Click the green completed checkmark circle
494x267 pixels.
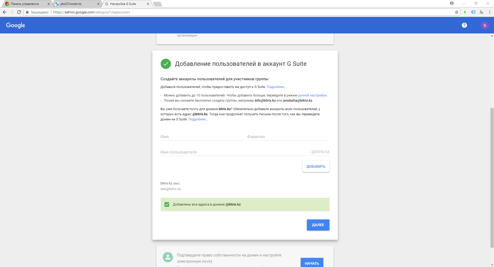pyautogui.click(x=166, y=64)
